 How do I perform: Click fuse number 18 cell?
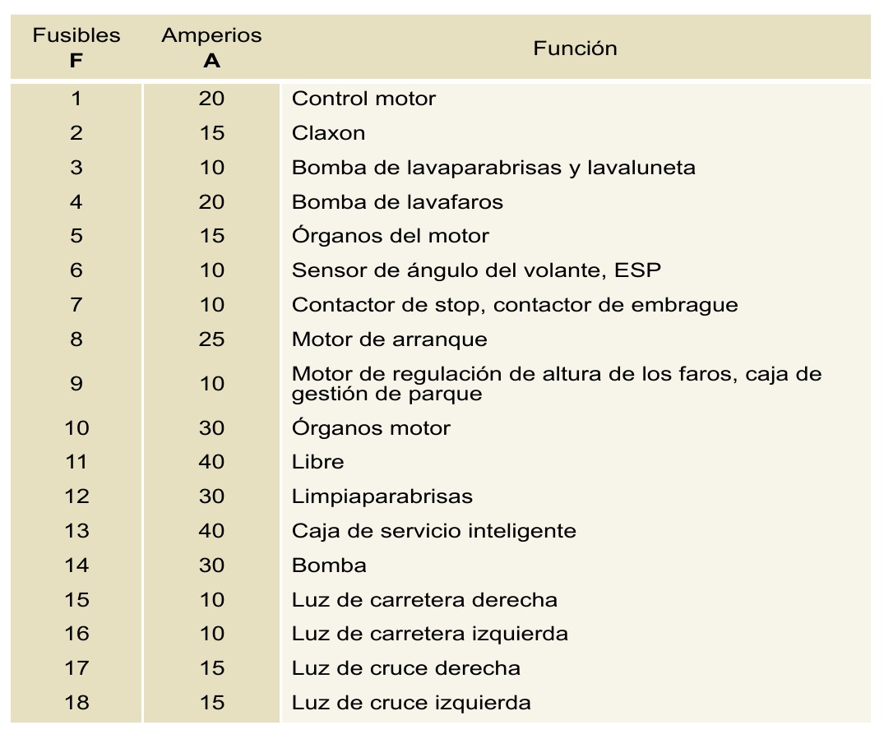click(76, 703)
